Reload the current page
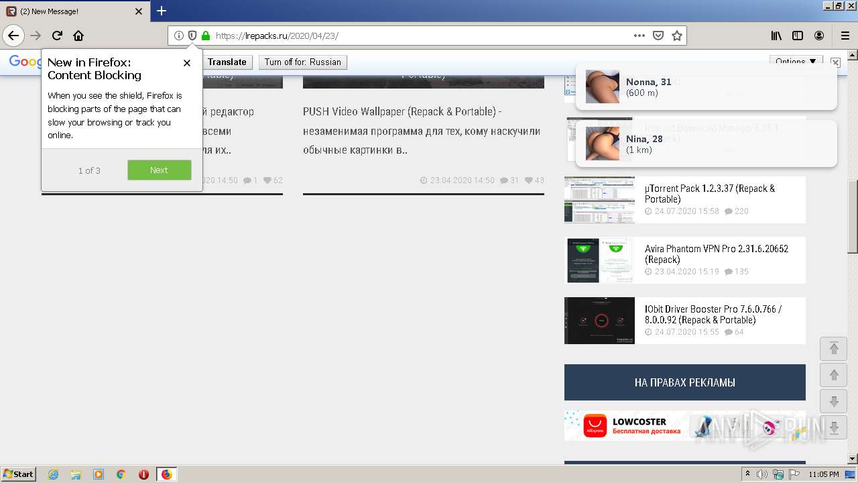Image resolution: width=858 pixels, height=483 pixels. click(57, 36)
